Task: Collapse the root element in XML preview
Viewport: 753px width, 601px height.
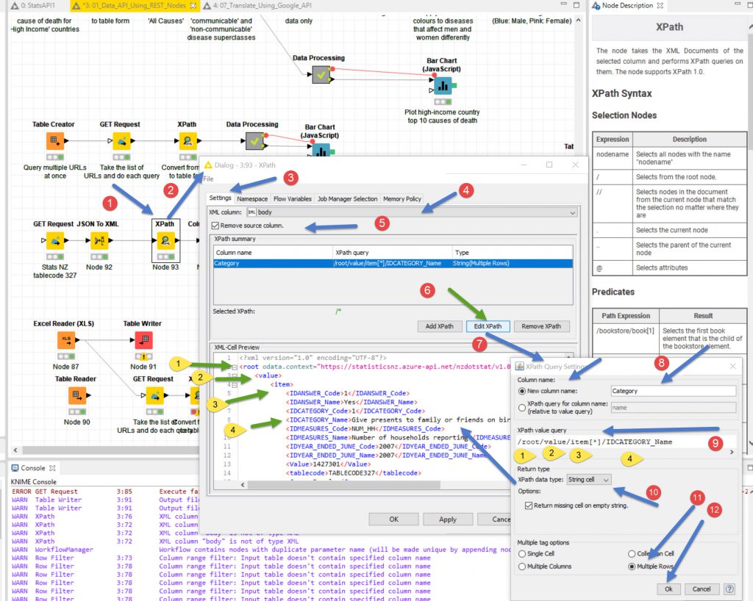Action: tap(233, 367)
